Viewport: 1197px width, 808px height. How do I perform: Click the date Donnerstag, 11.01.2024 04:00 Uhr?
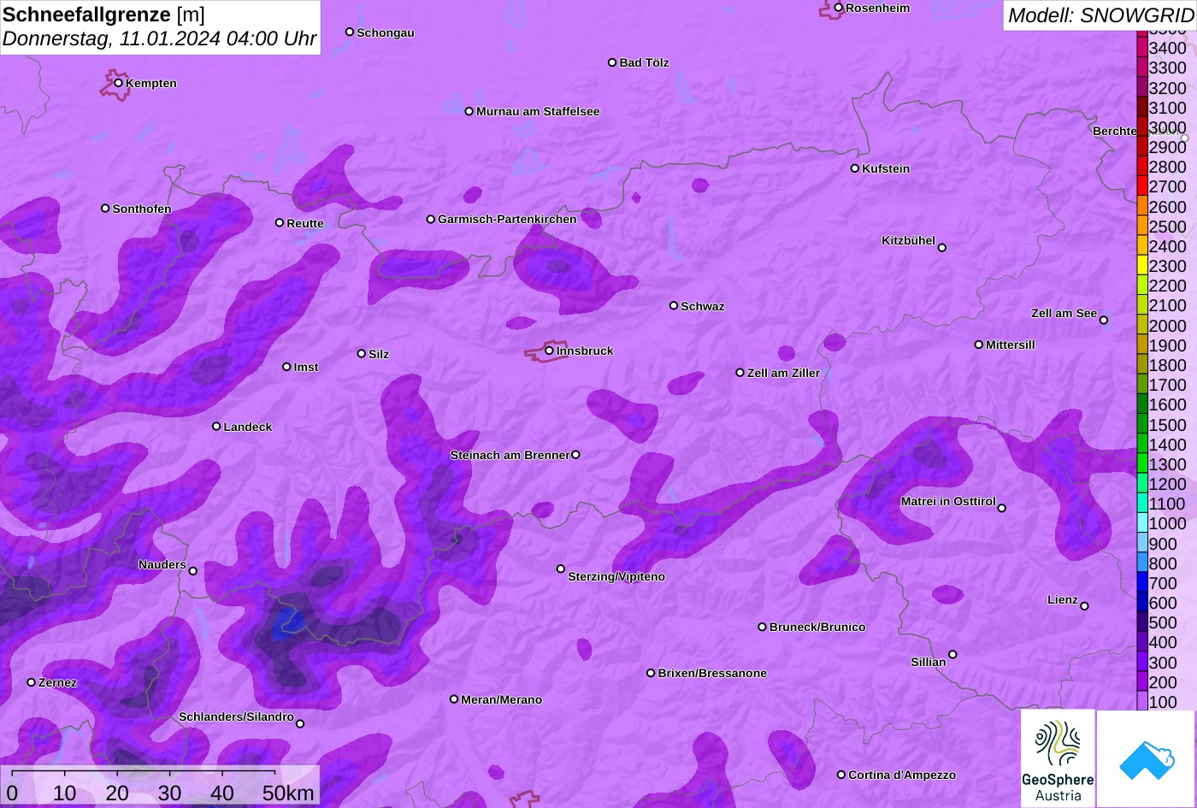coord(159,39)
